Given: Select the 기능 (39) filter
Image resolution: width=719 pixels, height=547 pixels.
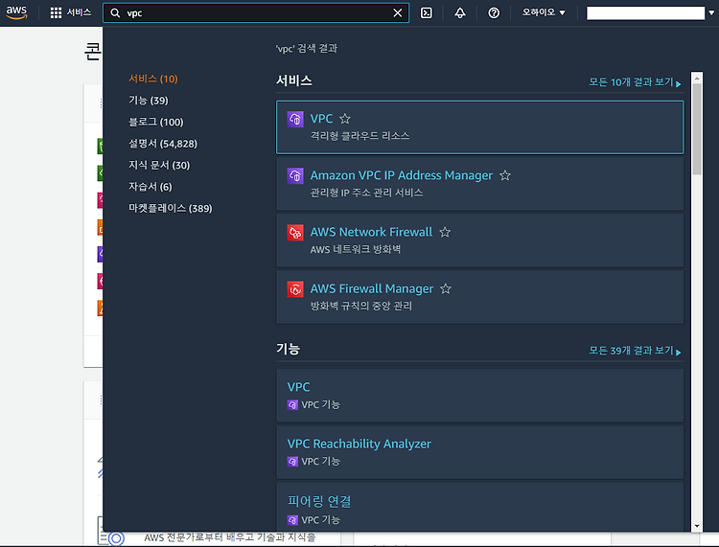Looking at the screenshot, I should [148, 101].
